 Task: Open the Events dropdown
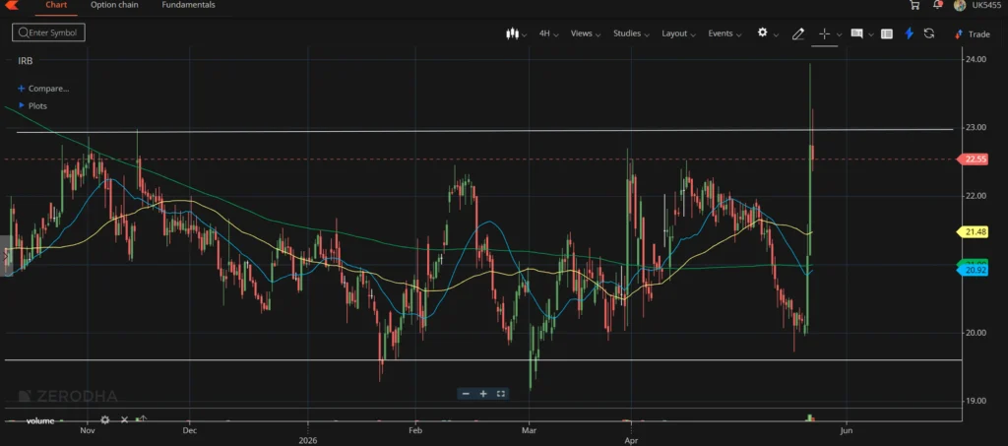tap(724, 33)
